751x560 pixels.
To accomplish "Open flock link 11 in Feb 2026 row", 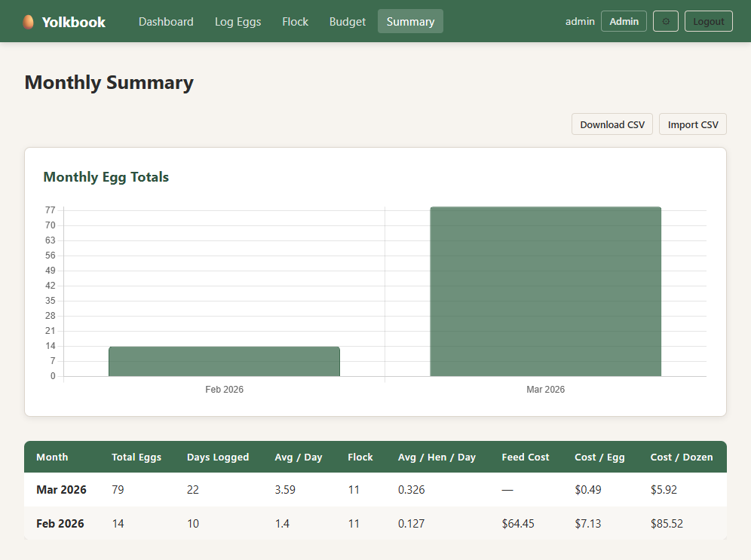I will (x=354, y=524).
